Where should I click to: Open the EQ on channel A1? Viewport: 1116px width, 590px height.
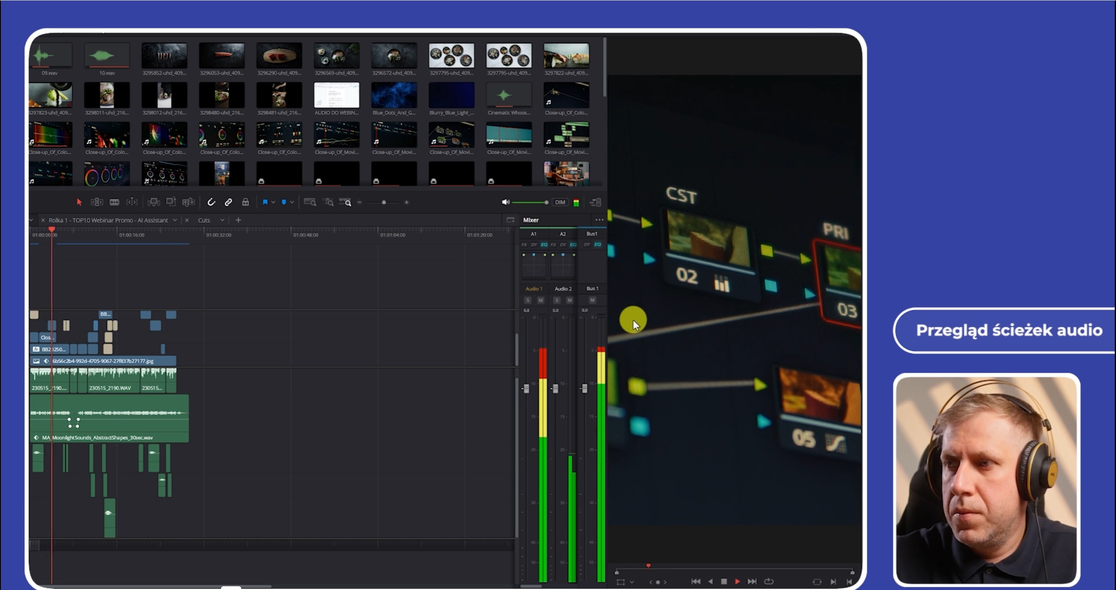point(544,245)
